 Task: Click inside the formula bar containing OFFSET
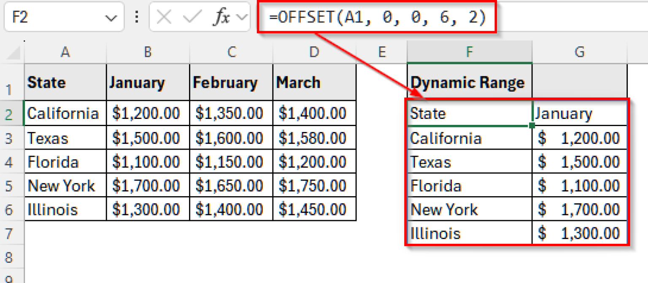[x=380, y=17]
